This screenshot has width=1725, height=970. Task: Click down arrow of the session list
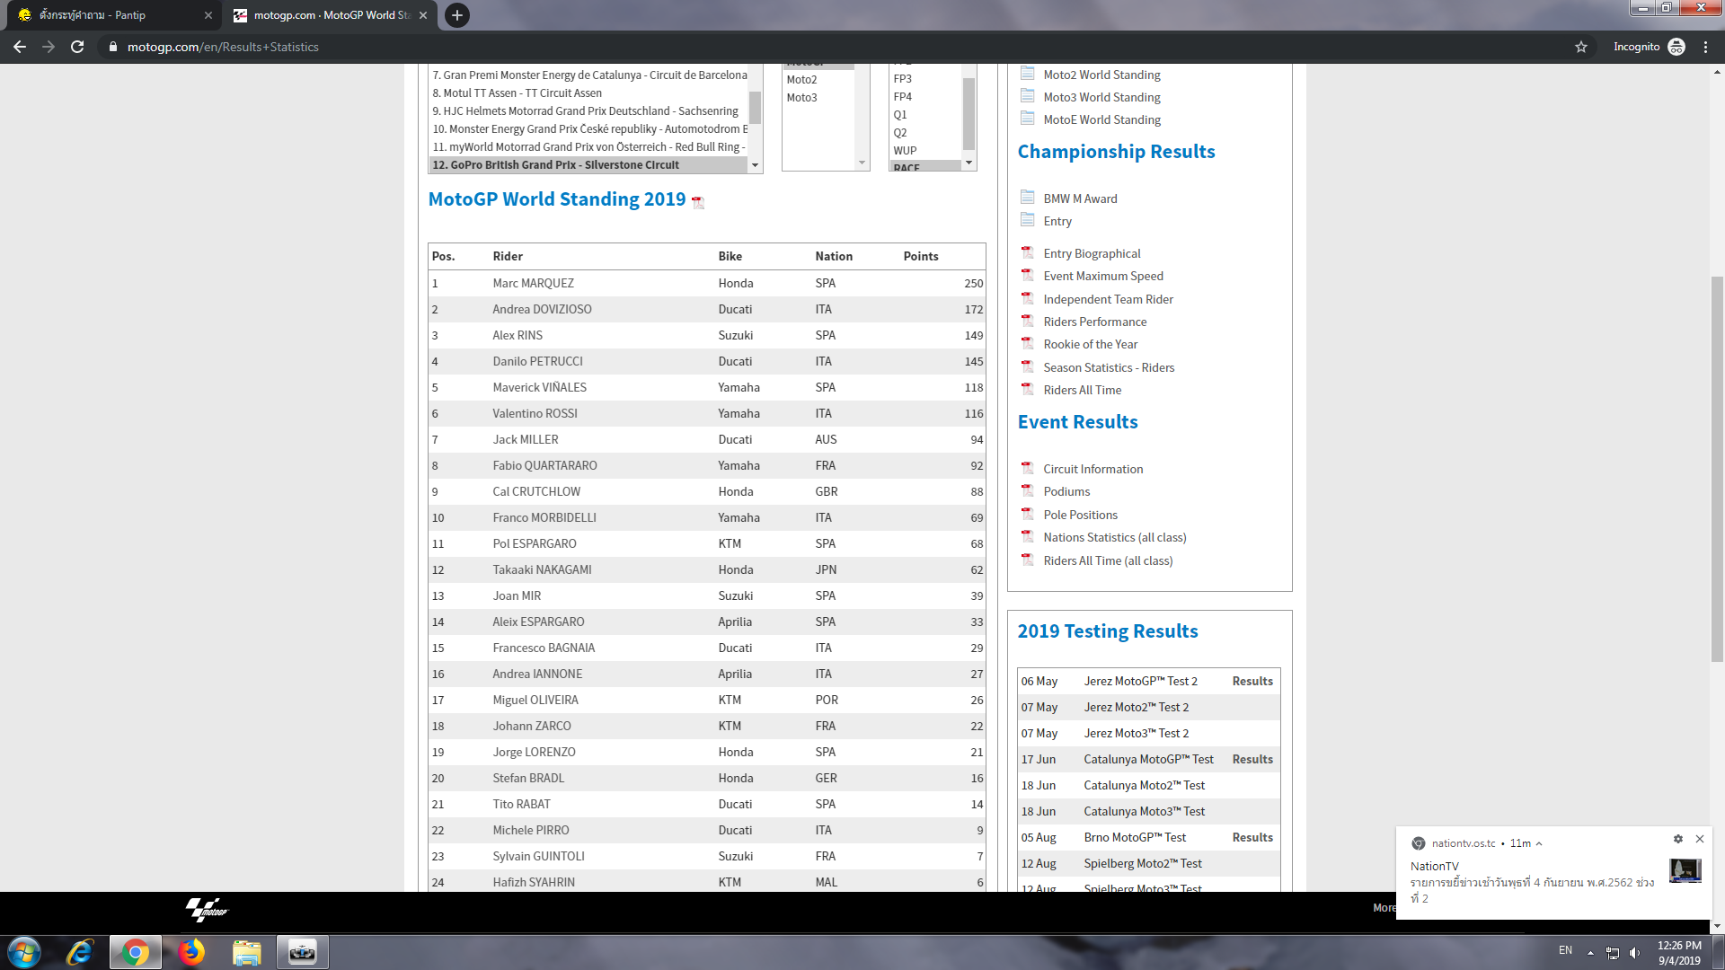tap(969, 163)
